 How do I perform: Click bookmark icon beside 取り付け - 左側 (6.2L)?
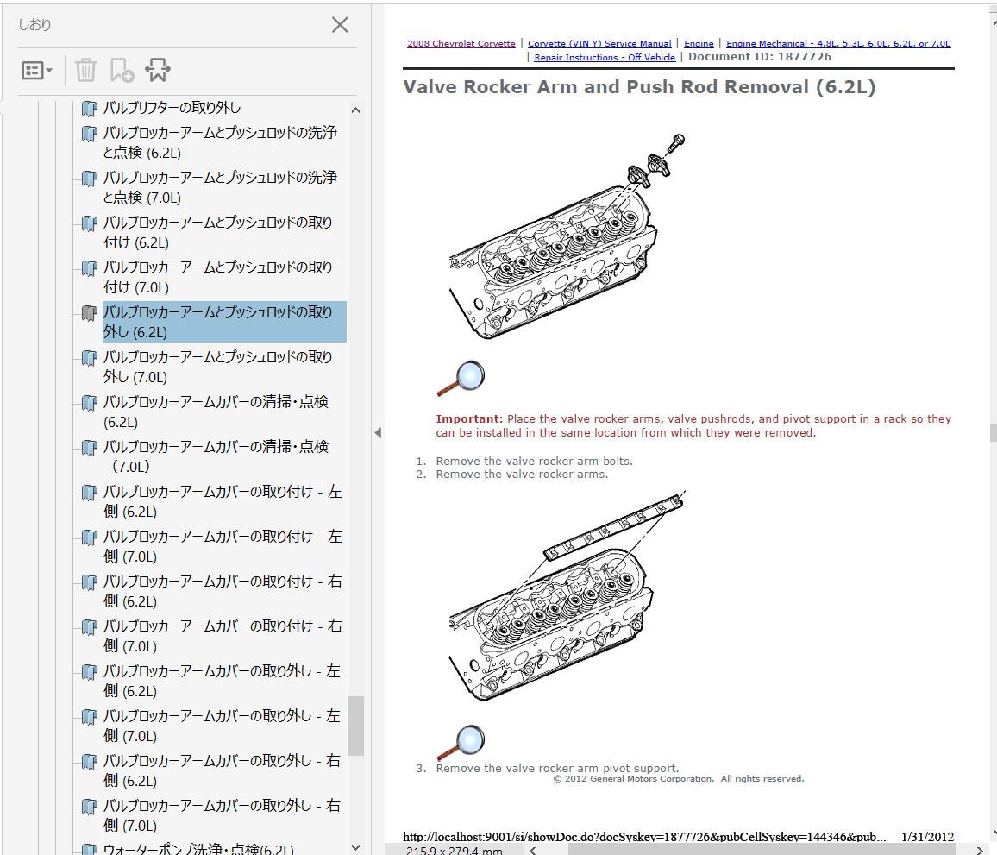tap(90, 493)
